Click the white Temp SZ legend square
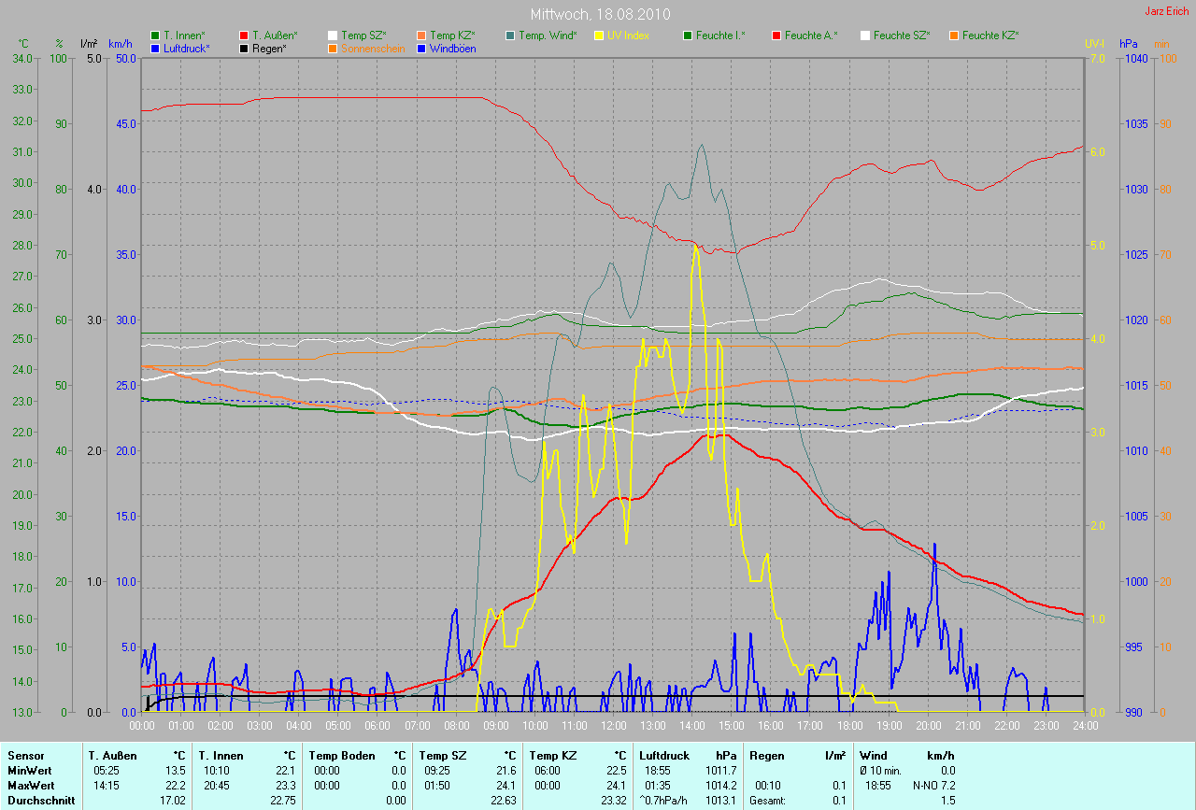This screenshot has width=1196, height=810. coord(334,36)
